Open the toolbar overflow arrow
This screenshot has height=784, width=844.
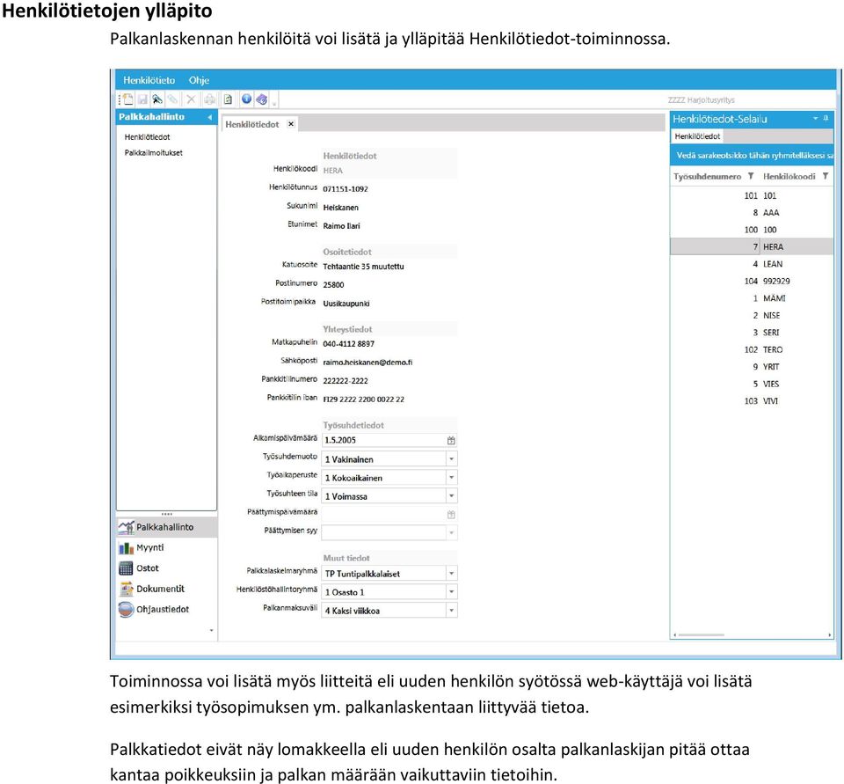[274, 102]
